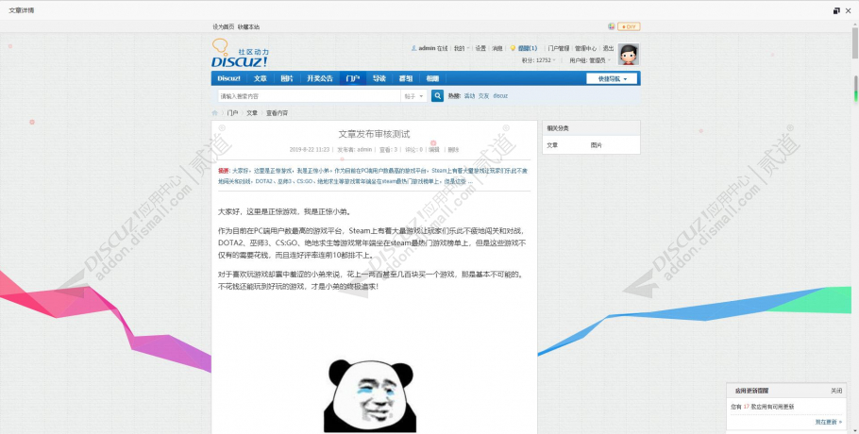
Task: Open the style switcher color icon
Action: tap(612, 26)
